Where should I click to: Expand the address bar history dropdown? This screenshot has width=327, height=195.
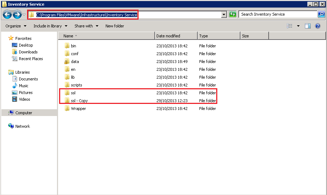click(x=224, y=15)
